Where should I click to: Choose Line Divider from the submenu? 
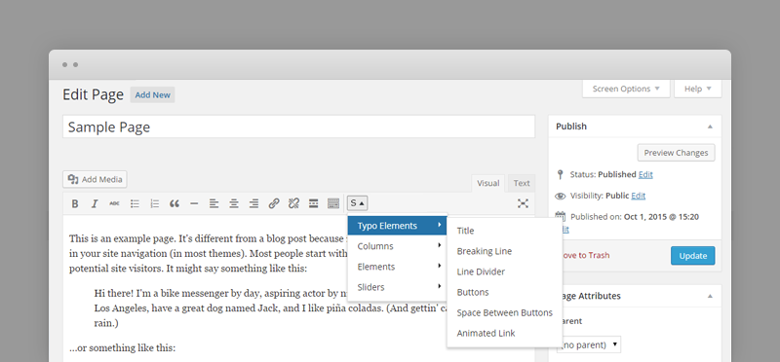(x=504, y=271)
